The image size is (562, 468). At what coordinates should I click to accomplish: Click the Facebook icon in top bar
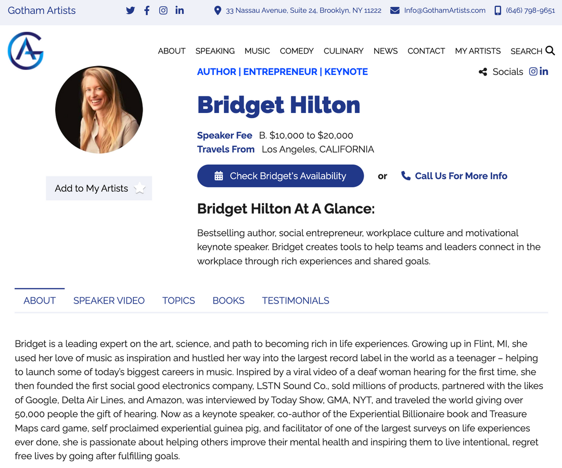tap(147, 10)
